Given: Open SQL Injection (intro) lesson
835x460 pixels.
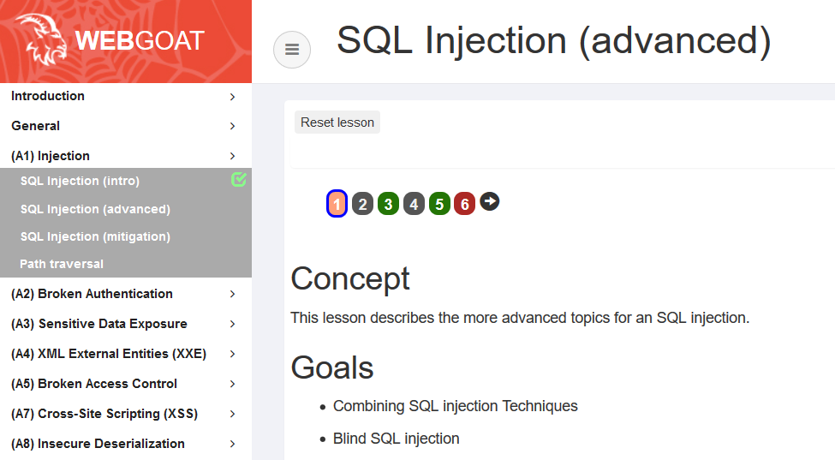Looking at the screenshot, I should pos(80,181).
